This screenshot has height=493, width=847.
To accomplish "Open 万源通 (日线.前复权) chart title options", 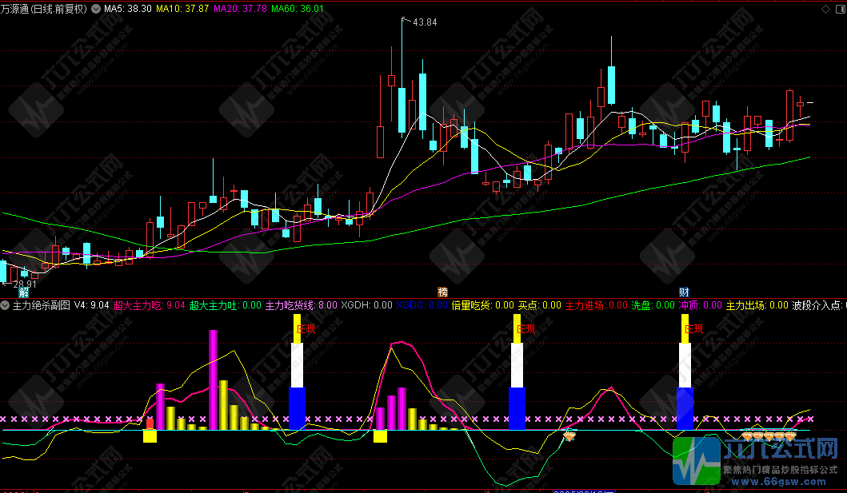I will tap(46, 9).
